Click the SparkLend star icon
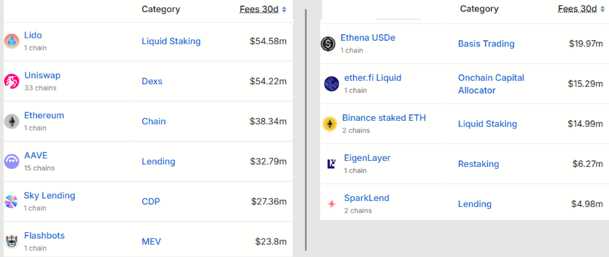Screen dimensions: 609x257 pos(332,204)
